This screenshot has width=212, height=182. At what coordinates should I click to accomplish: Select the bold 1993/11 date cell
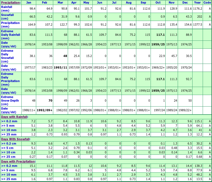(x=61, y=68)
